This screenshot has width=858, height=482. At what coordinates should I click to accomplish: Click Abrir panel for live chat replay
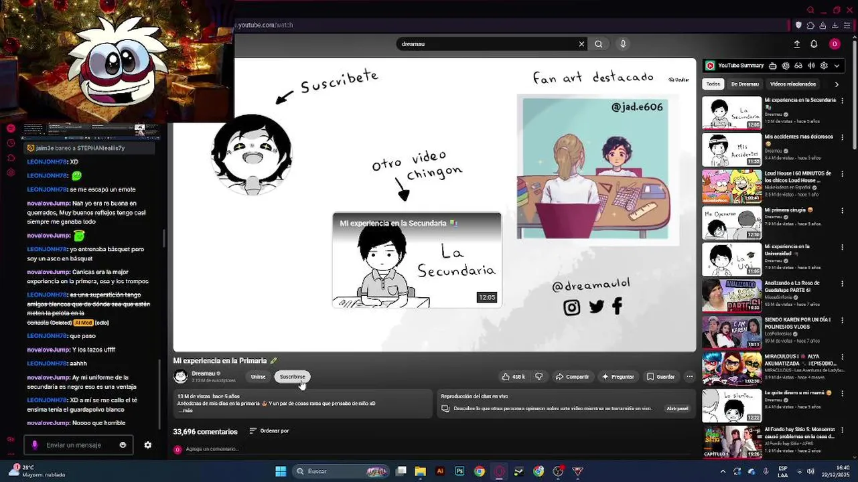tap(676, 408)
